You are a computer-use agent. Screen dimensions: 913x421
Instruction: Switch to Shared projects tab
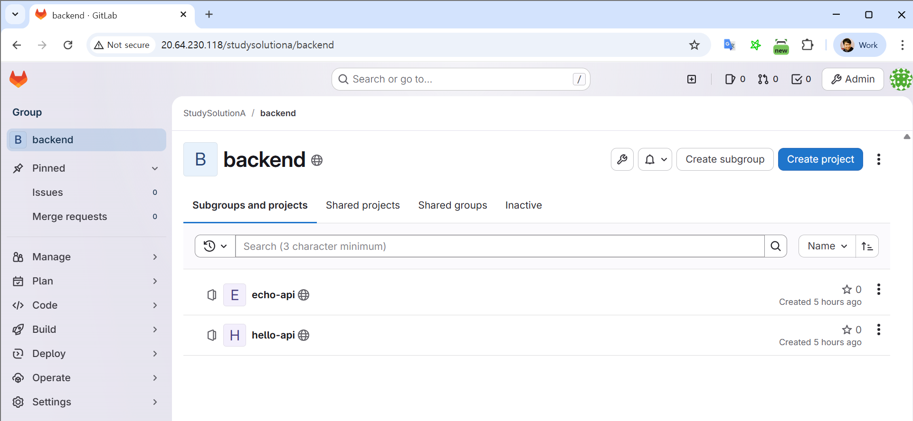point(362,205)
